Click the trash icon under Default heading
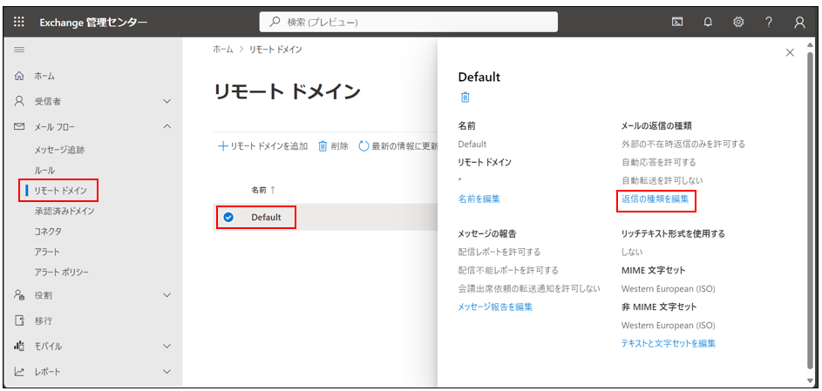Image resolution: width=822 pixels, height=391 pixels. click(465, 98)
